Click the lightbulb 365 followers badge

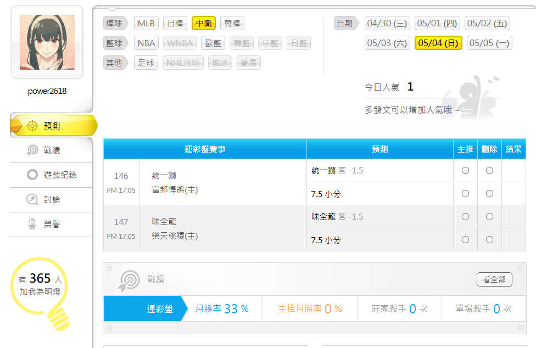coord(40,293)
